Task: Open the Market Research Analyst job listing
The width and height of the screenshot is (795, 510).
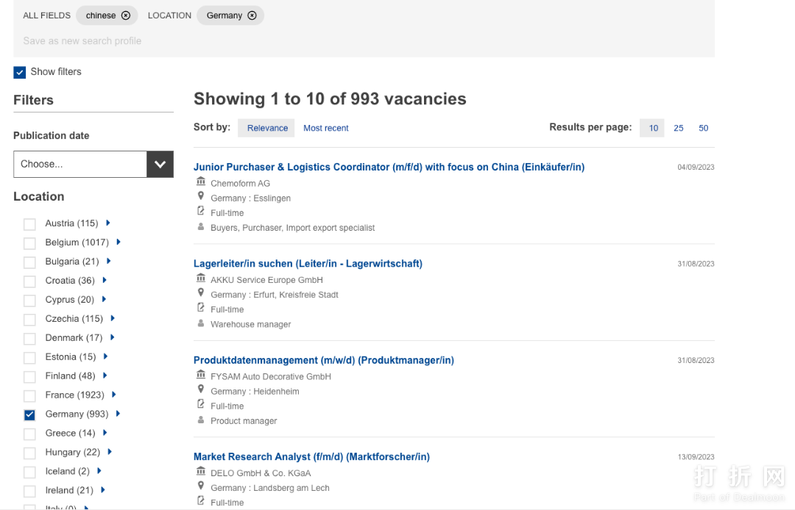Action: (x=311, y=456)
